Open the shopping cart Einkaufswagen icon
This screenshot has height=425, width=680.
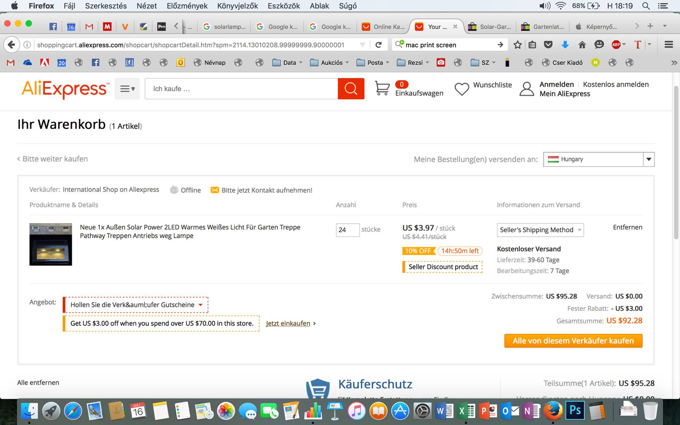pyautogui.click(x=382, y=88)
